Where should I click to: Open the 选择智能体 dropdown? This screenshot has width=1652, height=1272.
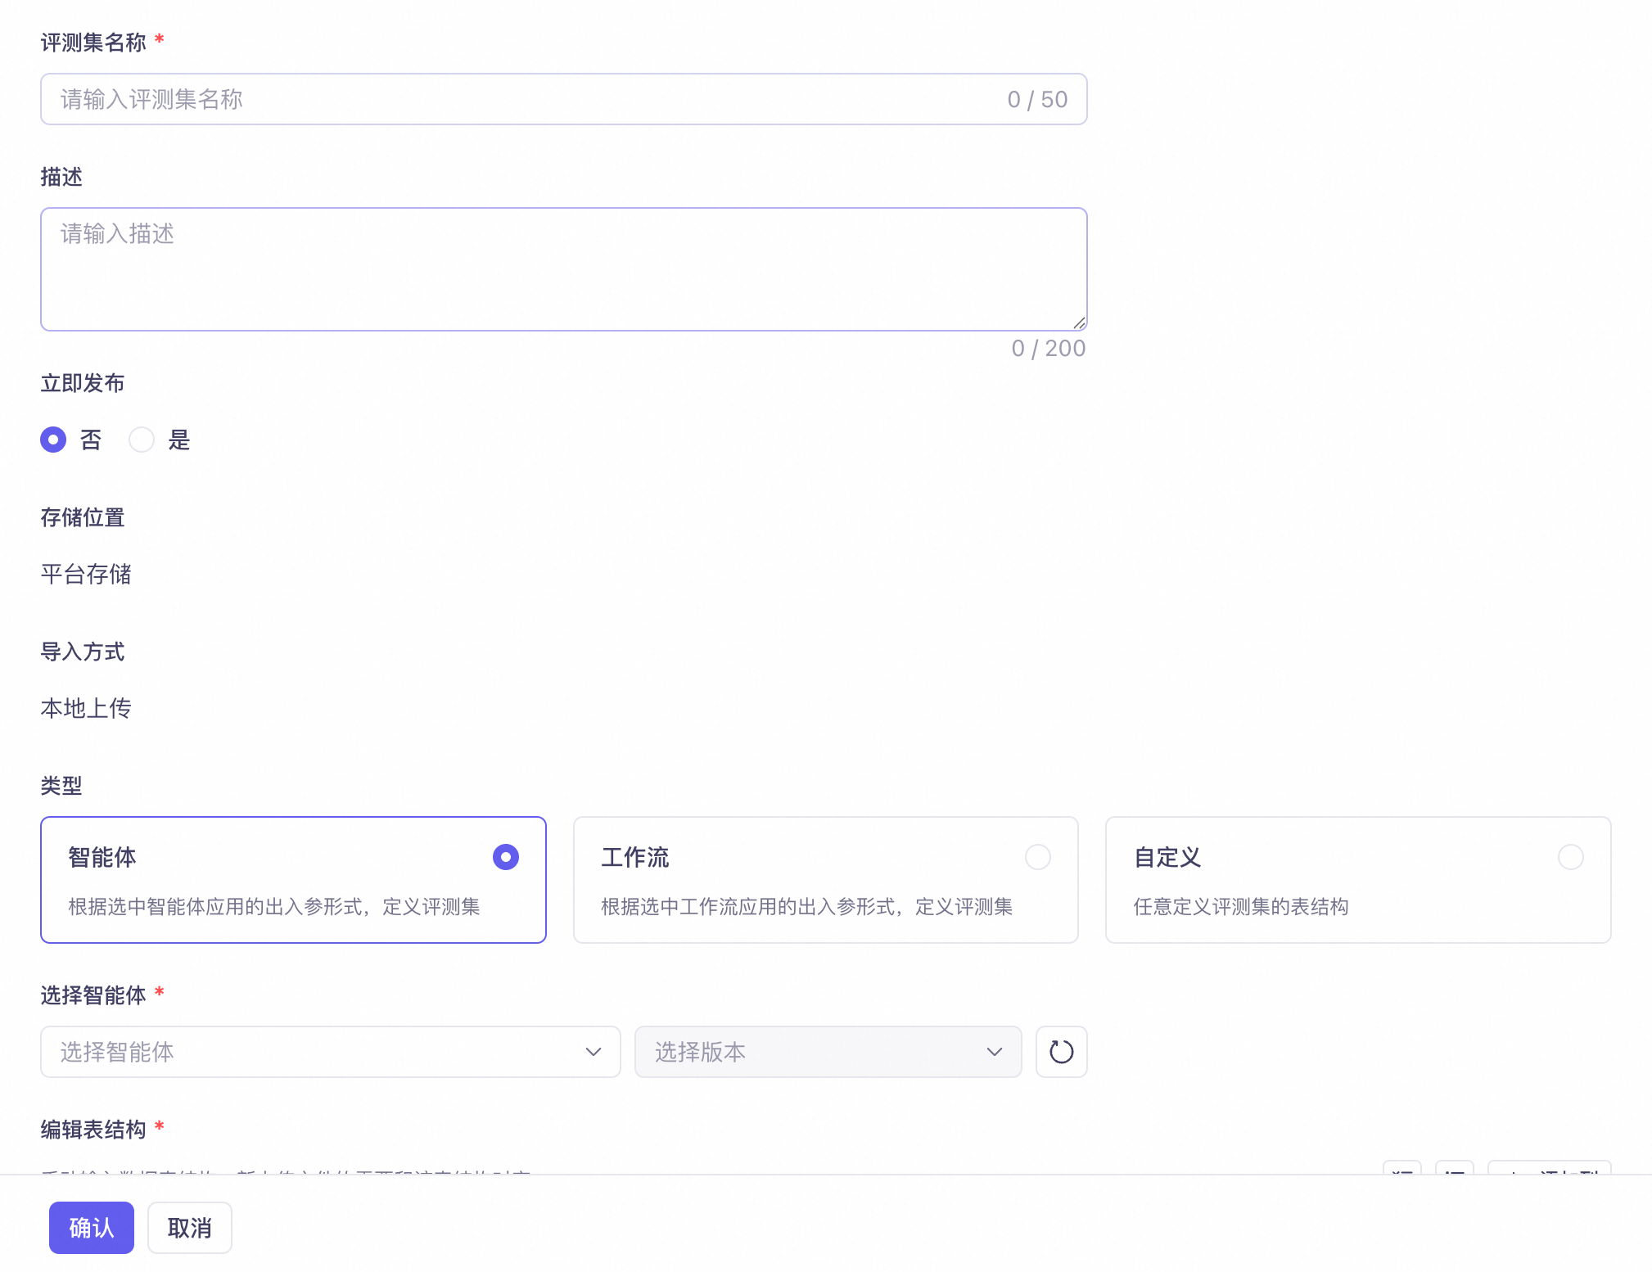311,1052
